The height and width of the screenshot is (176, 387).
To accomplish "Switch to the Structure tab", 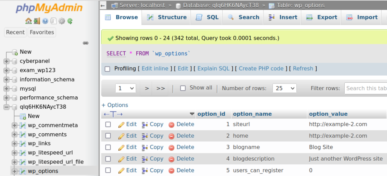I will 167,17.
